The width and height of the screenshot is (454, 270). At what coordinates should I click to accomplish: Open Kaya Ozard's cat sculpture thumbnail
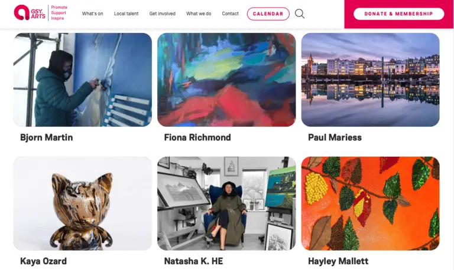[83, 203]
